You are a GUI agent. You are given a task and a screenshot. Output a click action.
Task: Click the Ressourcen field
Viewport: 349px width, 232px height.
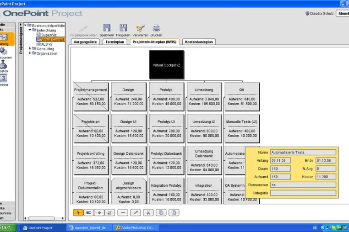coord(303,185)
